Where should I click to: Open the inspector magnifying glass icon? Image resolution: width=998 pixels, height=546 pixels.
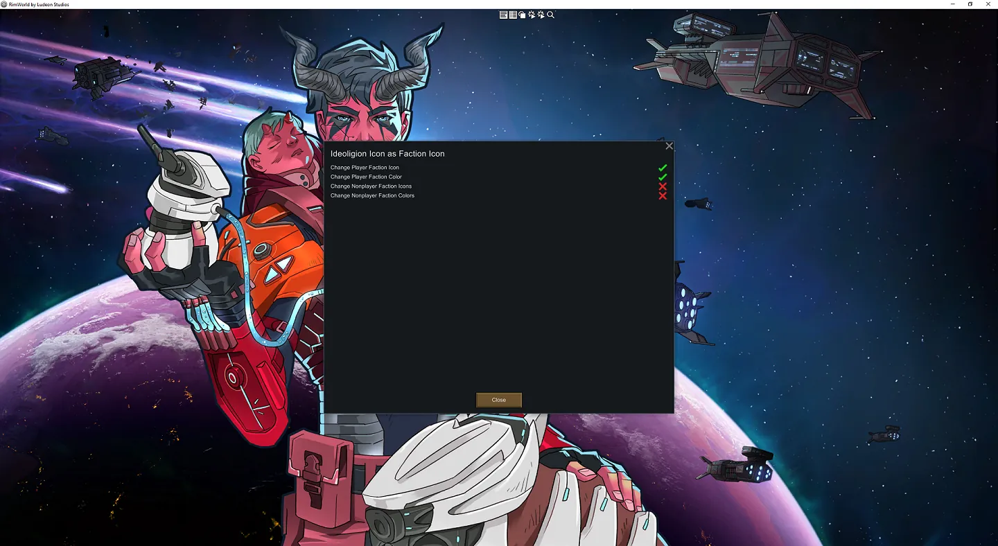(551, 15)
